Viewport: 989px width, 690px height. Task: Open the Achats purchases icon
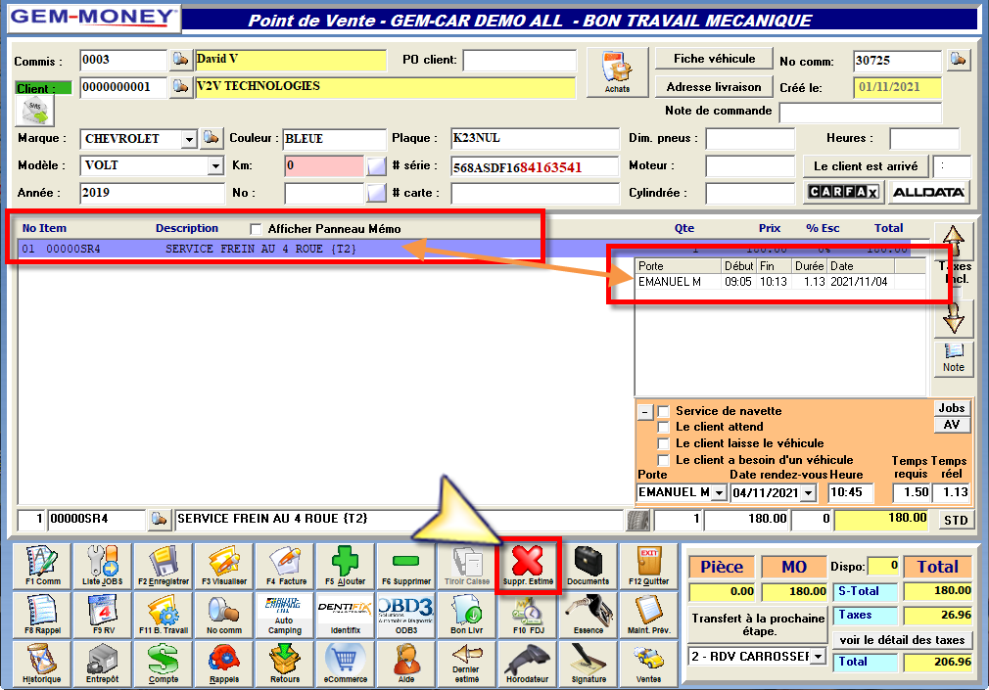click(x=617, y=71)
